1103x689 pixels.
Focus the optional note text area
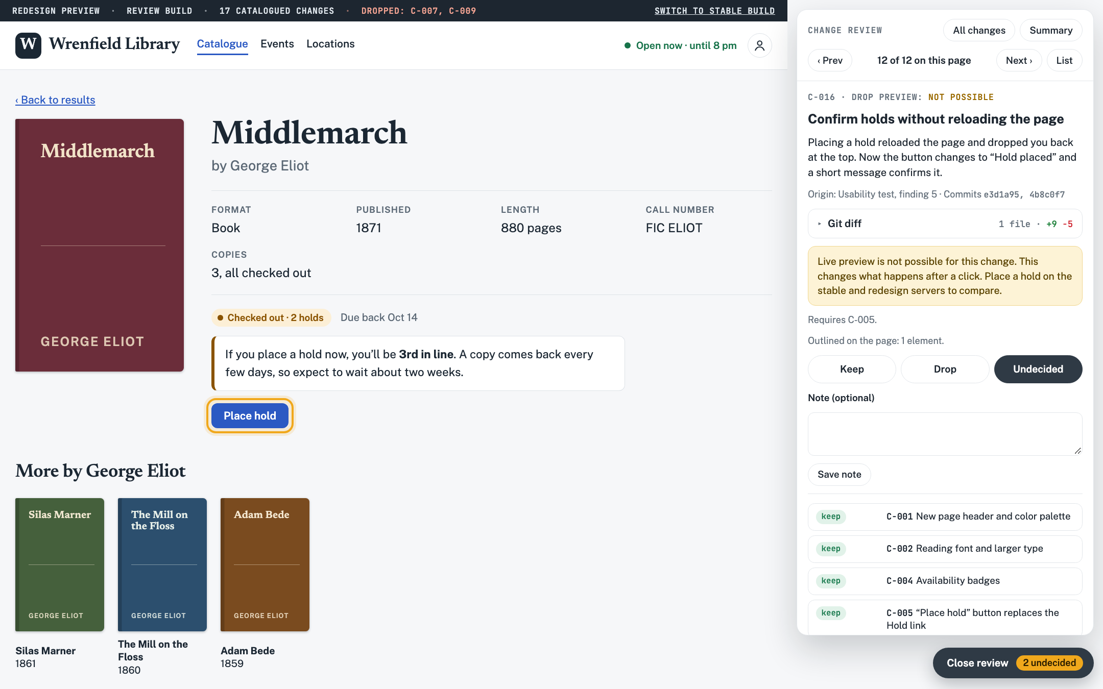click(x=945, y=434)
